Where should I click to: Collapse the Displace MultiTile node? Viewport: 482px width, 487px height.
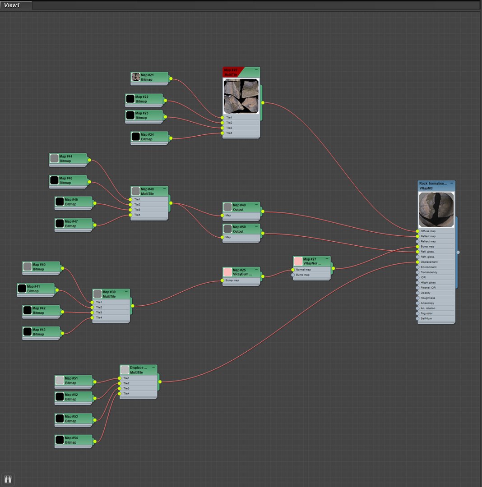point(153,367)
